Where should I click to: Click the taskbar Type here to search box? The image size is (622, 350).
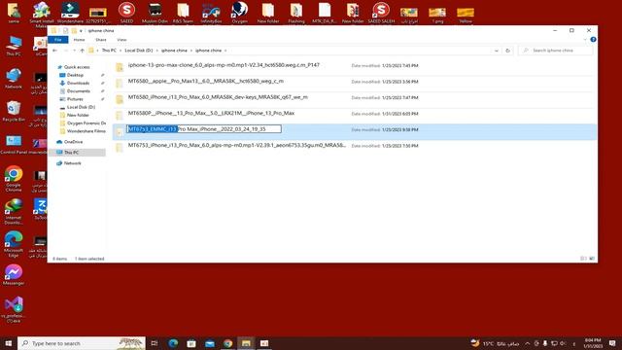82,343
